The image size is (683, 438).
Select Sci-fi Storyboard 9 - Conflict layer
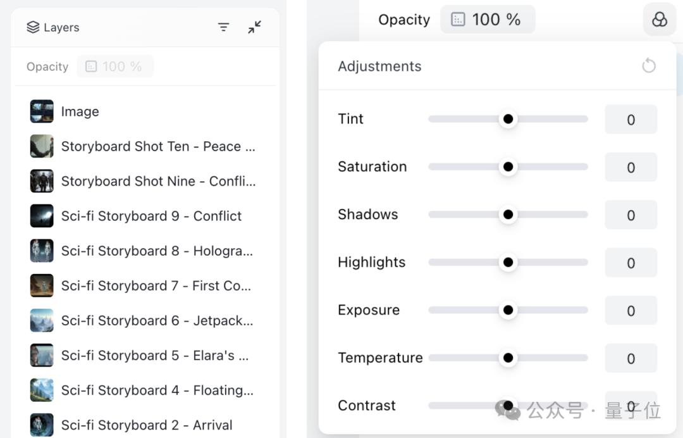pyautogui.click(x=151, y=216)
